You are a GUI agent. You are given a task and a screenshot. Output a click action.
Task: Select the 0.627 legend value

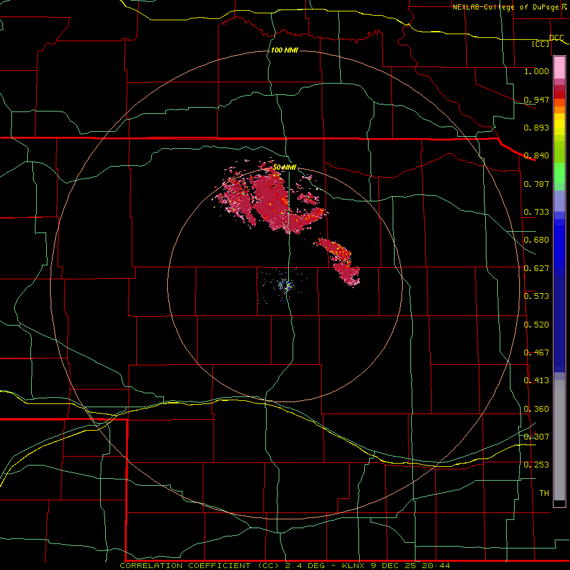click(536, 269)
